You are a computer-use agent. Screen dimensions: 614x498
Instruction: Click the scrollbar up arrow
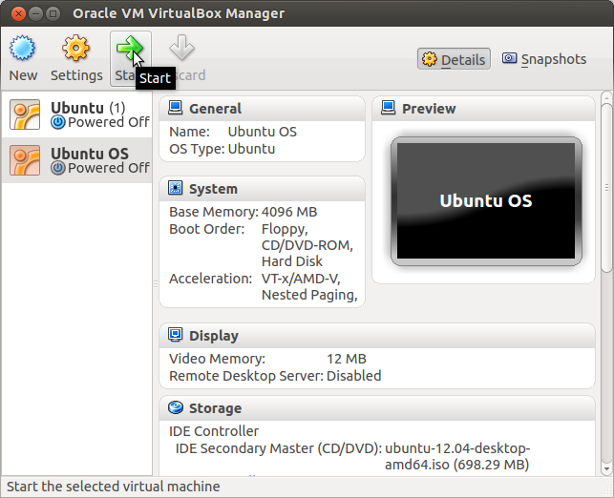tap(606, 97)
